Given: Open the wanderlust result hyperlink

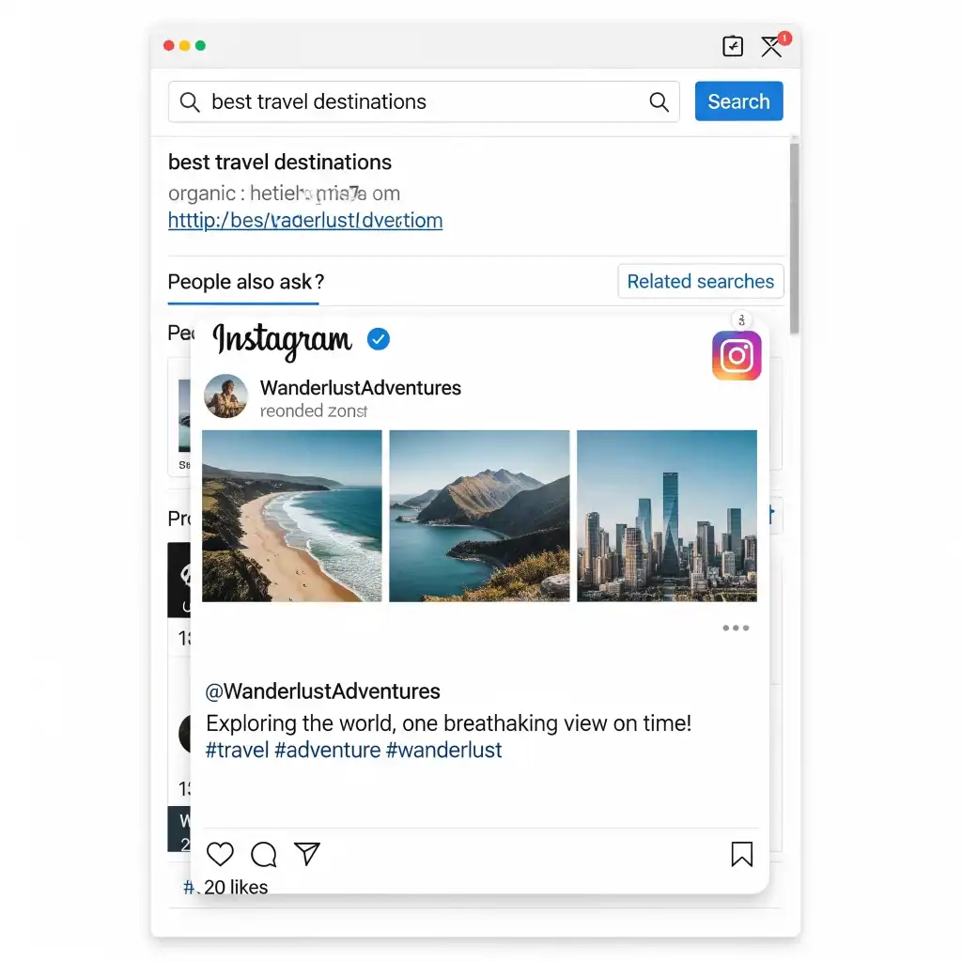Looking at the screenshot, I should point(305,220).
